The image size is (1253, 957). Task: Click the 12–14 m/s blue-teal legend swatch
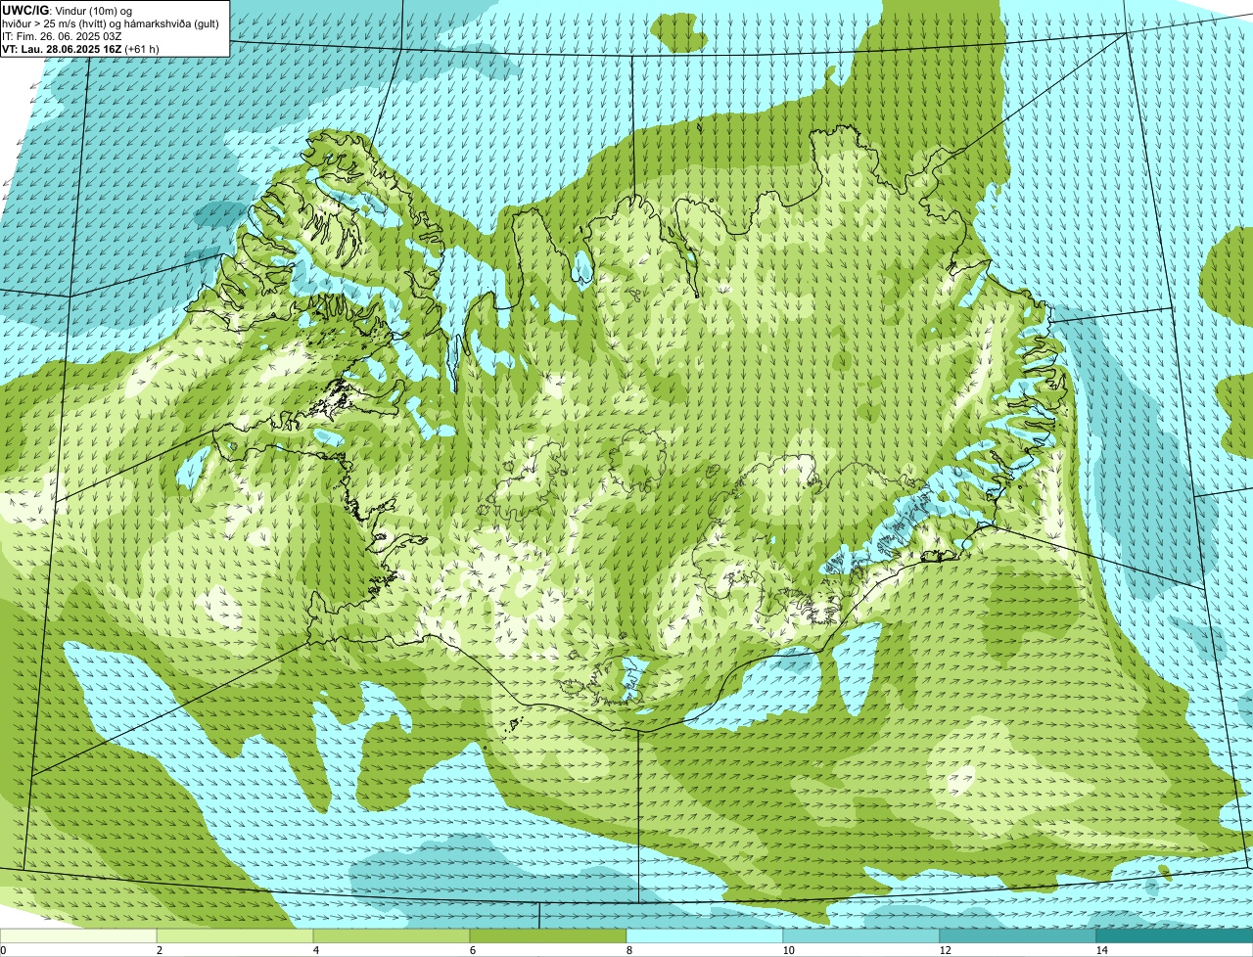tap(1018, 935)
